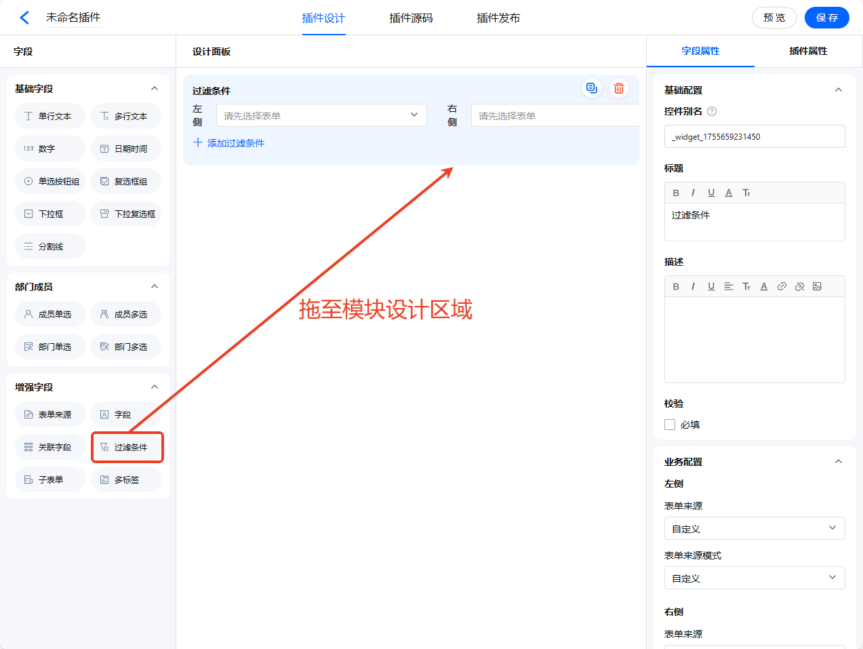
Task: Switch to the 插件属性 tab
Action: tap(808, 51)
